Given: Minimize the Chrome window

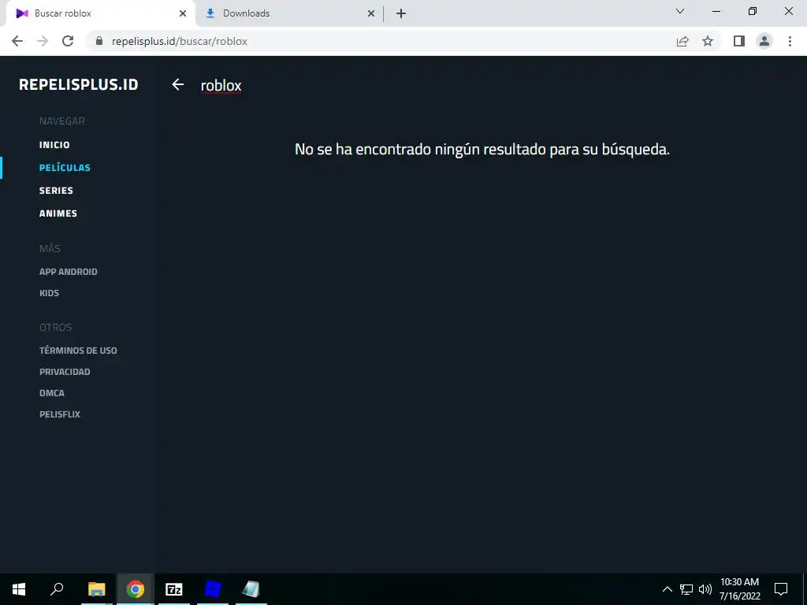Looking at the screenshot, I should pos(716,11).
